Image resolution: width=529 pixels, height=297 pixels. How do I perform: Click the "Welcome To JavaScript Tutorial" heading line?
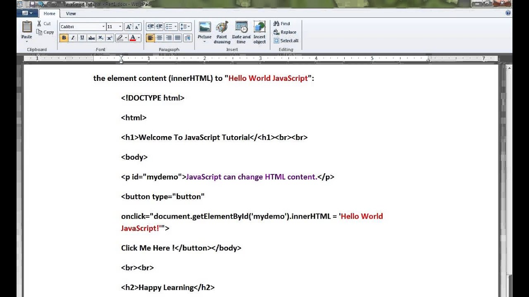[214, 137]
